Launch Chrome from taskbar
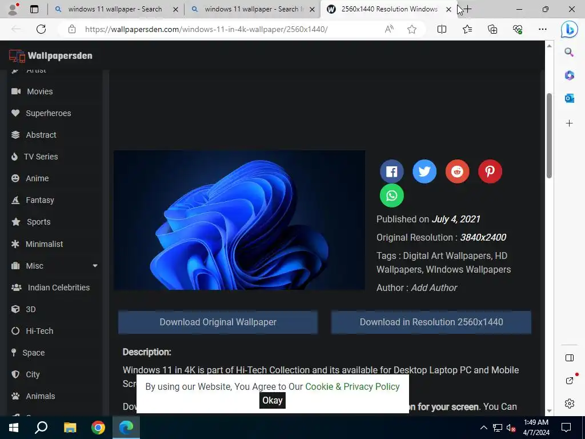 coord(98,428)
